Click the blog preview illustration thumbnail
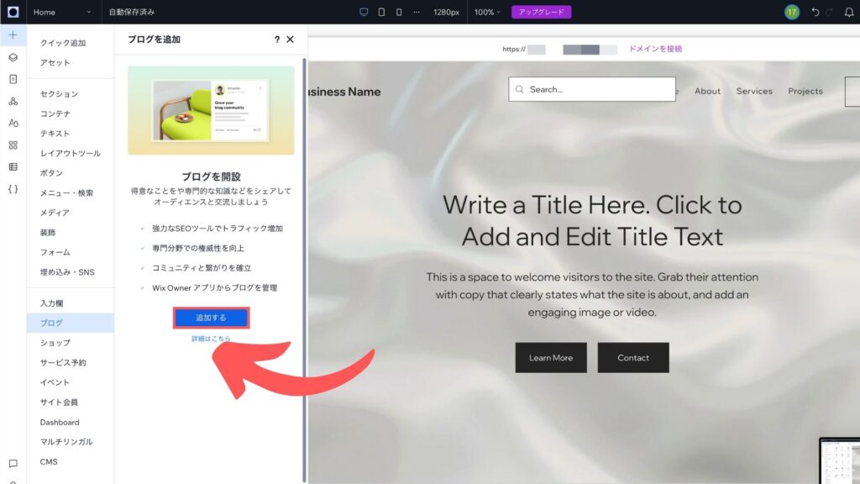 (211, 110)
